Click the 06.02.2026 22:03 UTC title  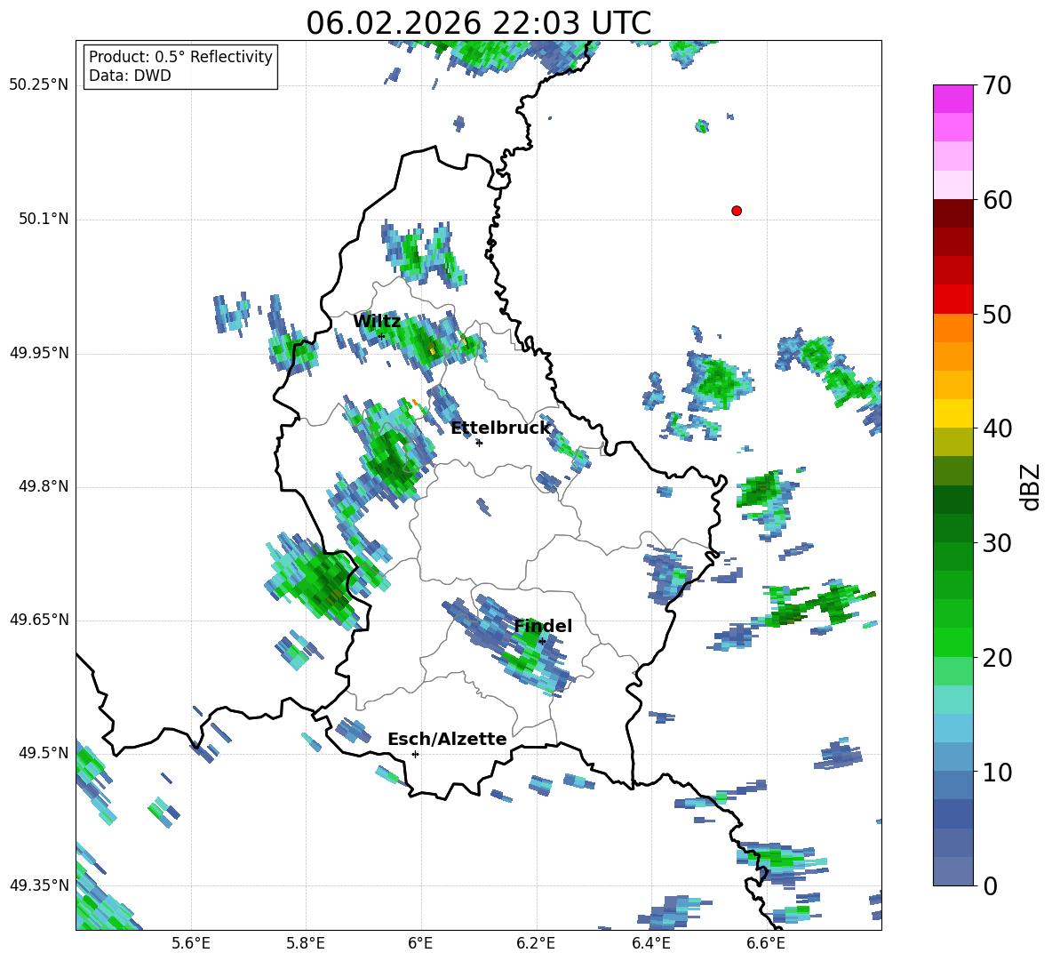tap(478, 23)
